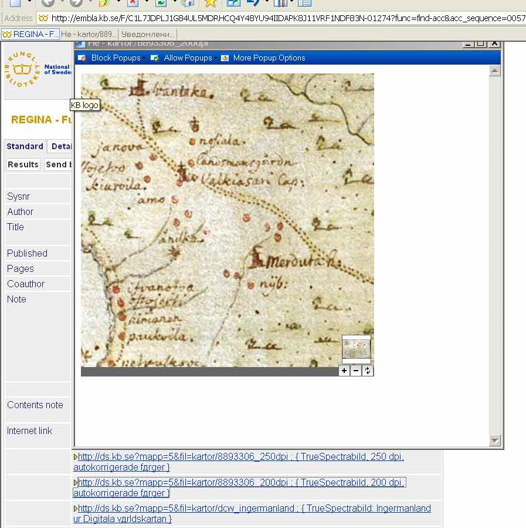Viewport: 526px width, 528px height.
Task: Click the map overview thumbnail navigator
Action: coord(357,349)
